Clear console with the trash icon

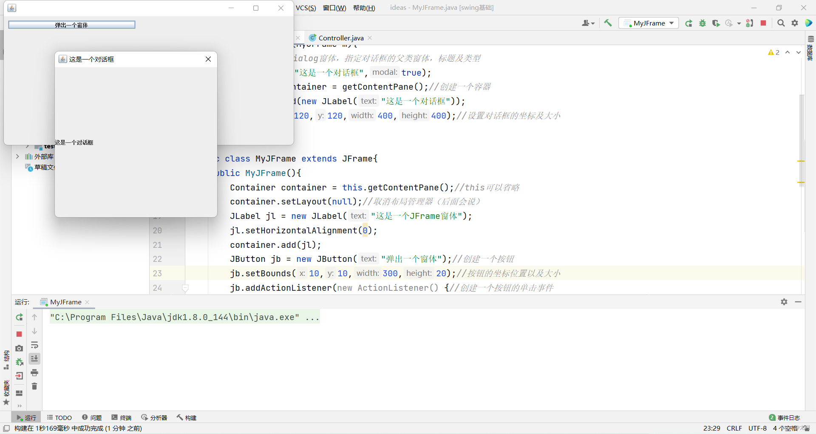tap(34, 386)
